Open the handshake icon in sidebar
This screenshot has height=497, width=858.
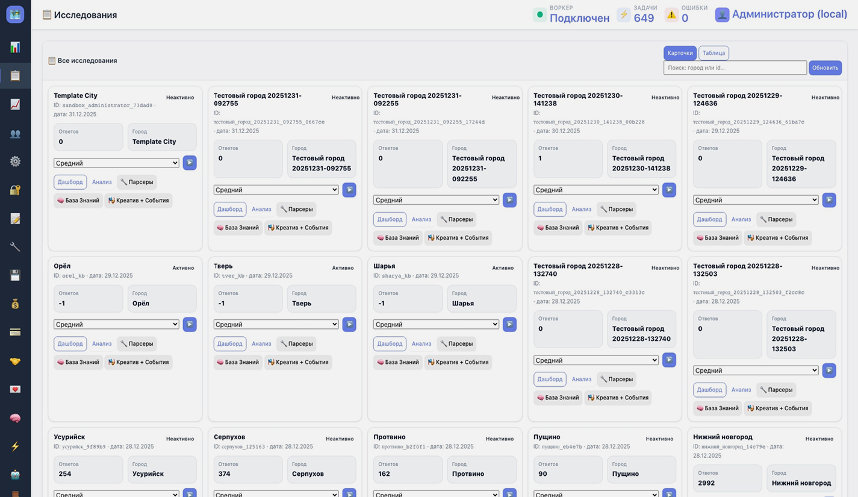coord(15,361)
